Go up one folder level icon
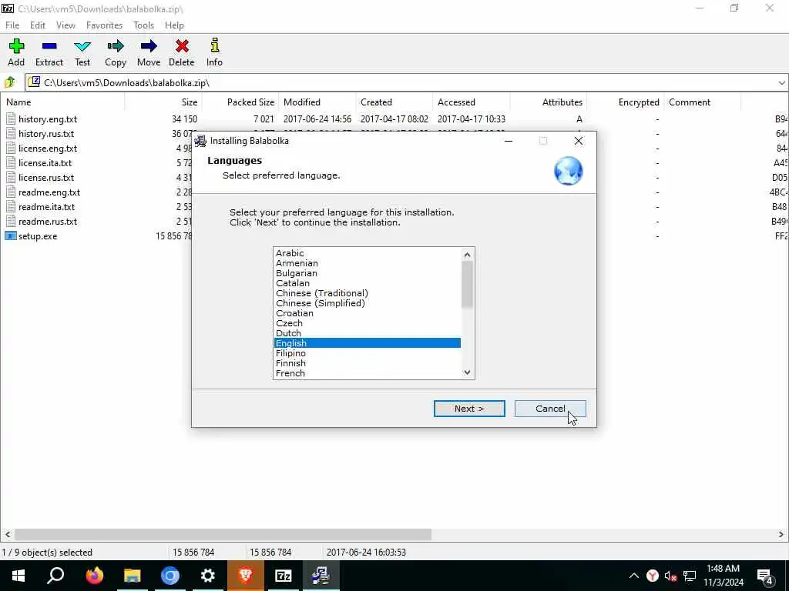The image size is (789, 591). coord(10,82)
